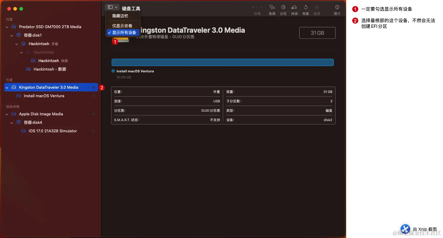This screenshot has height=238, width=443.
Task: Click the 位置 value 外置 in the table
Action: 217,92
